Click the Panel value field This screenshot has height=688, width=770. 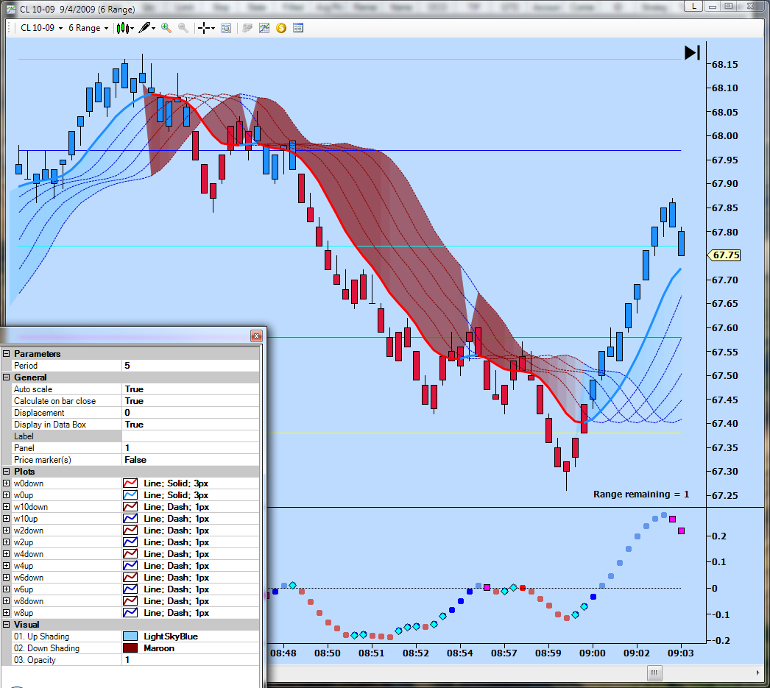[x=191, y=448]
